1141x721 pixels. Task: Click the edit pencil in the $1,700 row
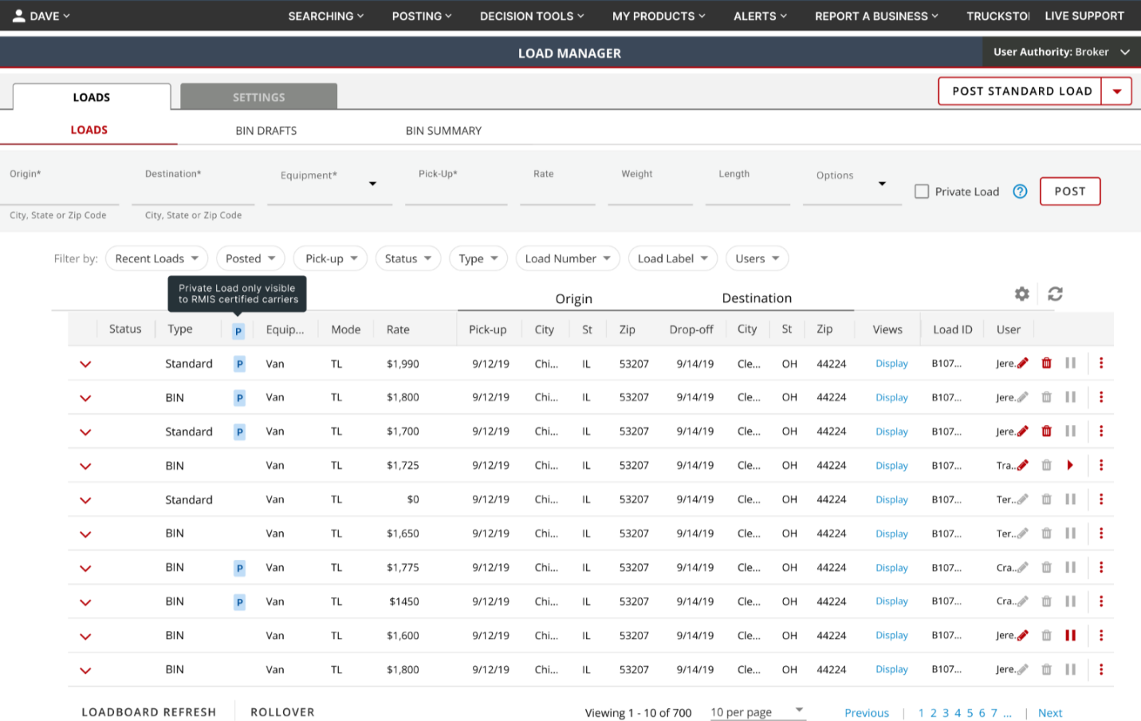1023,431
